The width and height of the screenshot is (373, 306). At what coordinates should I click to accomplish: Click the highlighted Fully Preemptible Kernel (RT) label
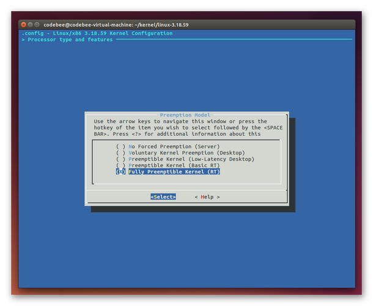174,172
